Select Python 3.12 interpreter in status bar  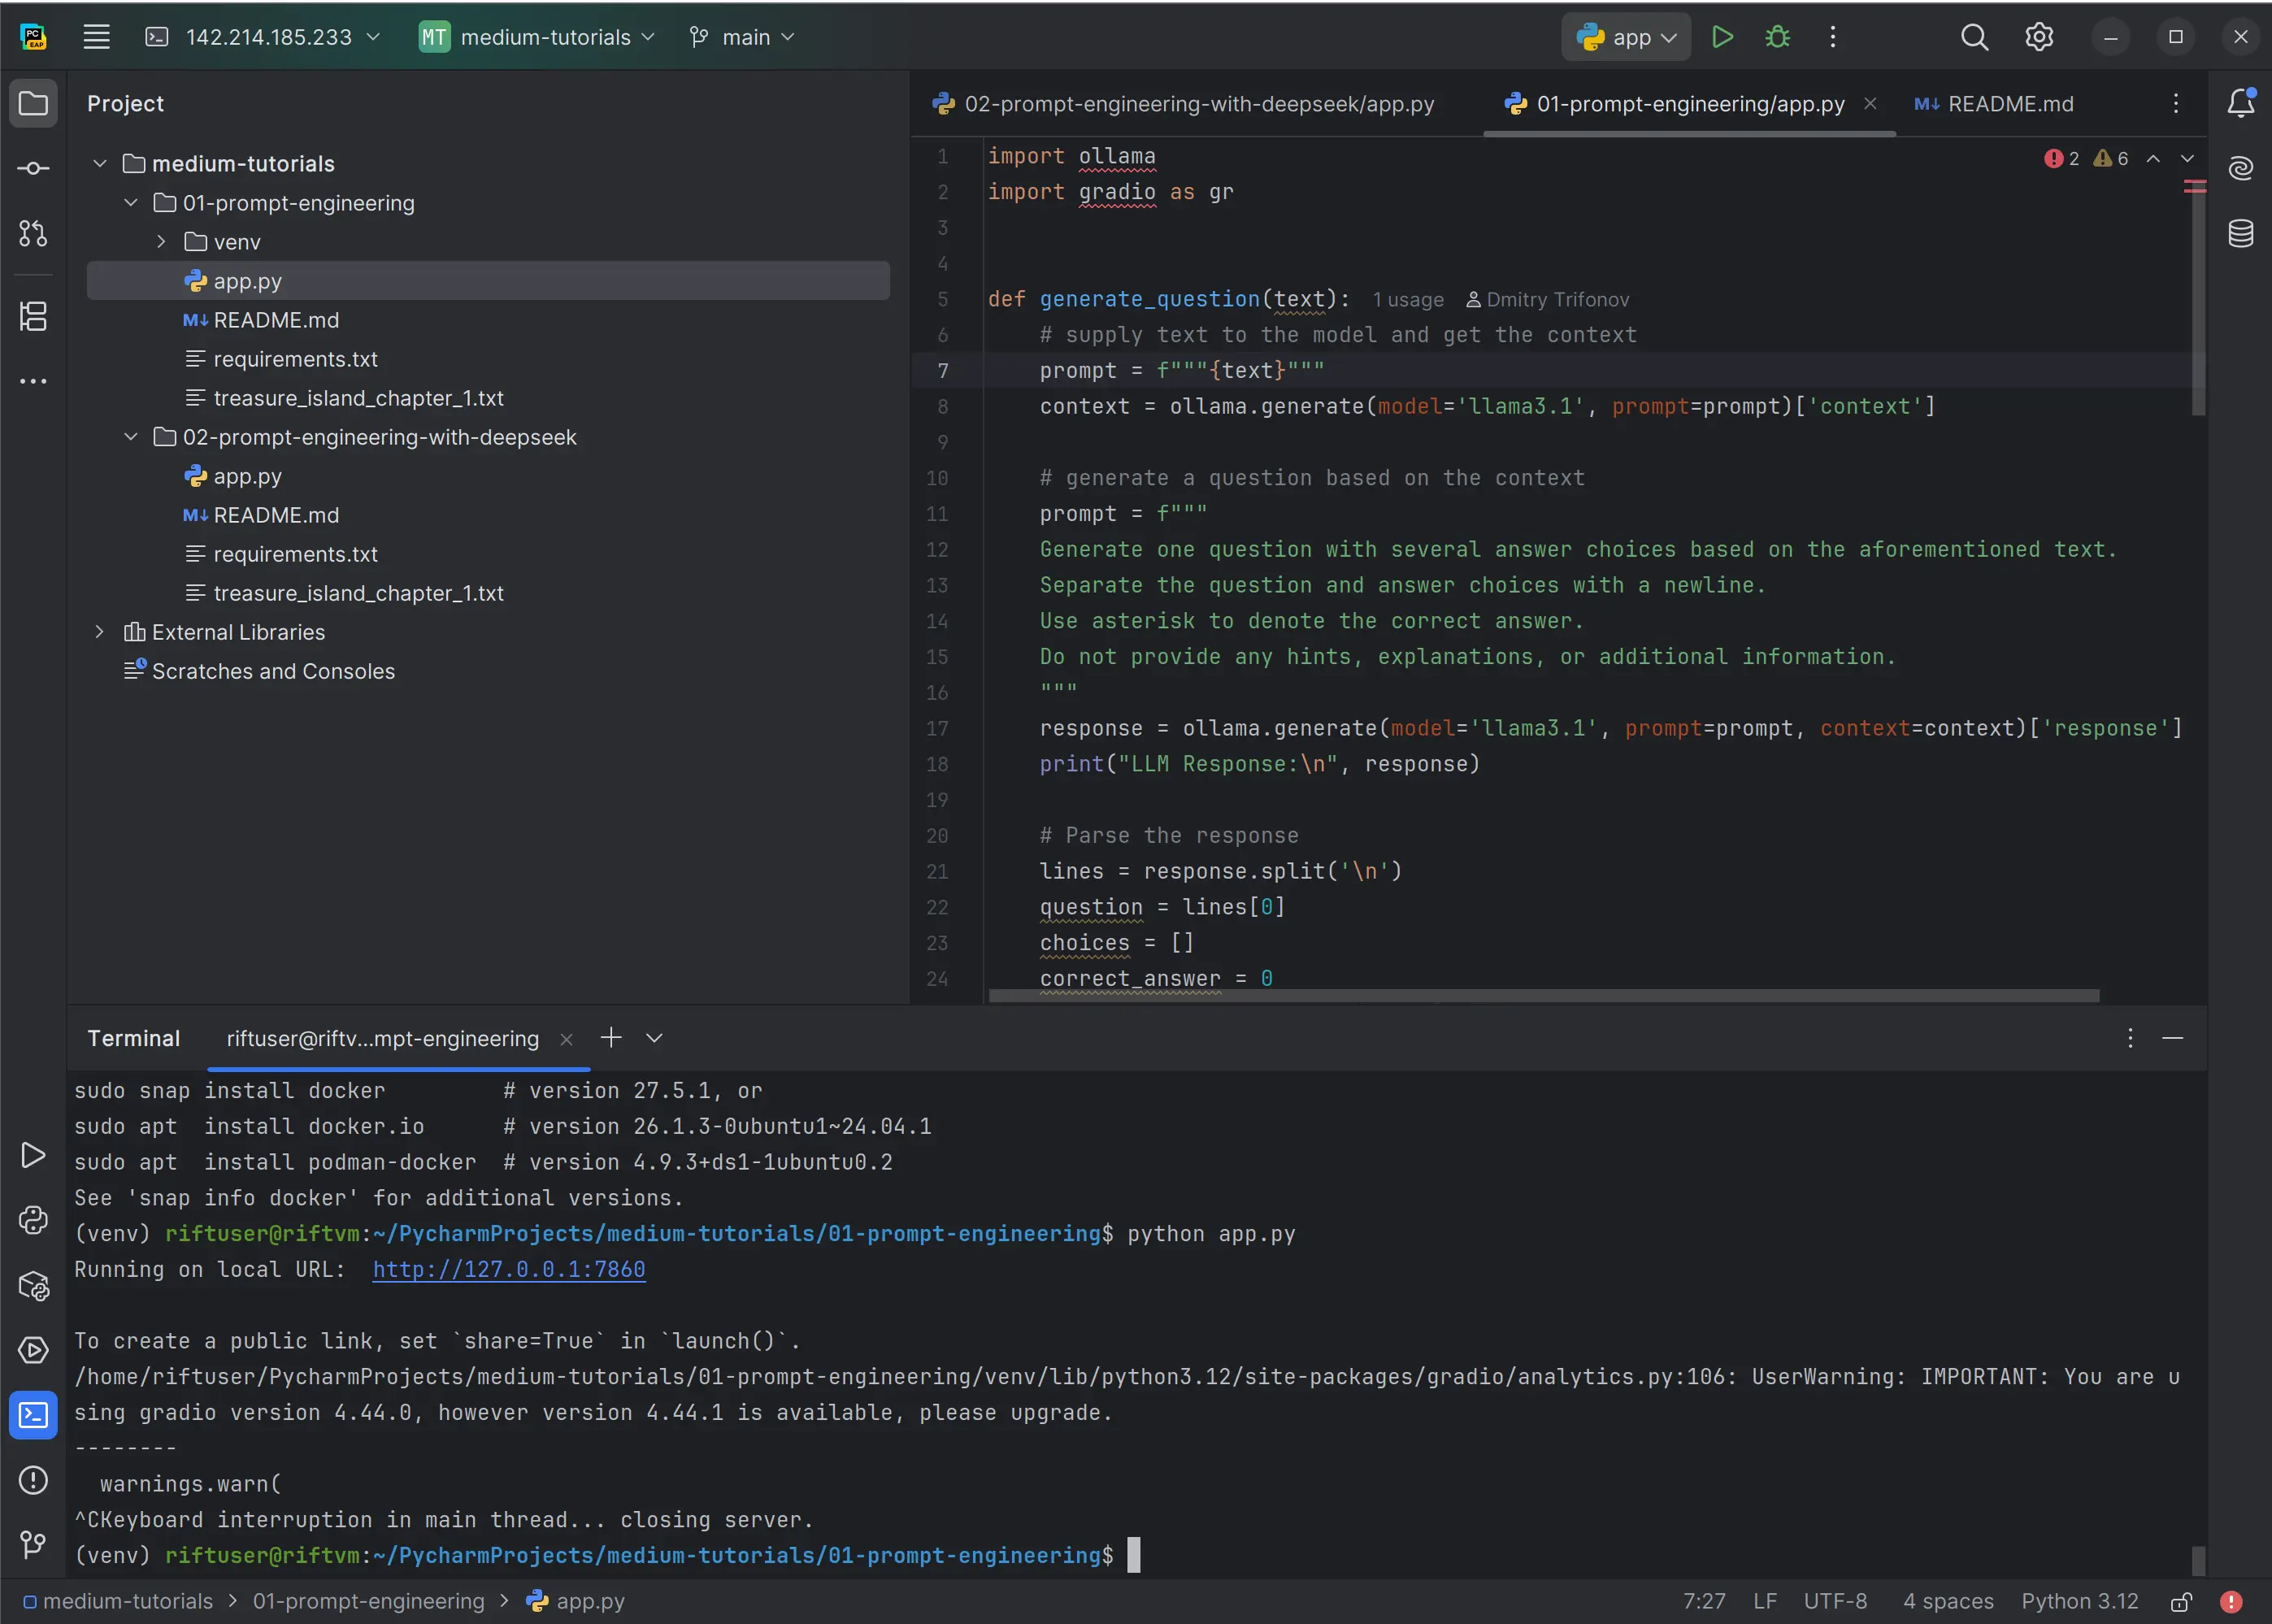click(2080, 1601)
